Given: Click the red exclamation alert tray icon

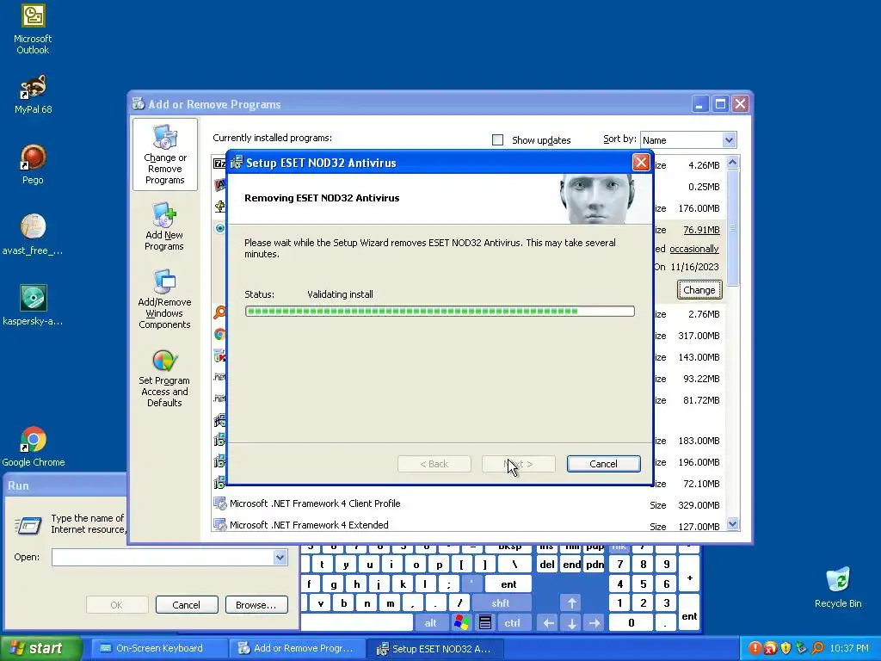Looking at the screenshot, I should coord(755,648).
